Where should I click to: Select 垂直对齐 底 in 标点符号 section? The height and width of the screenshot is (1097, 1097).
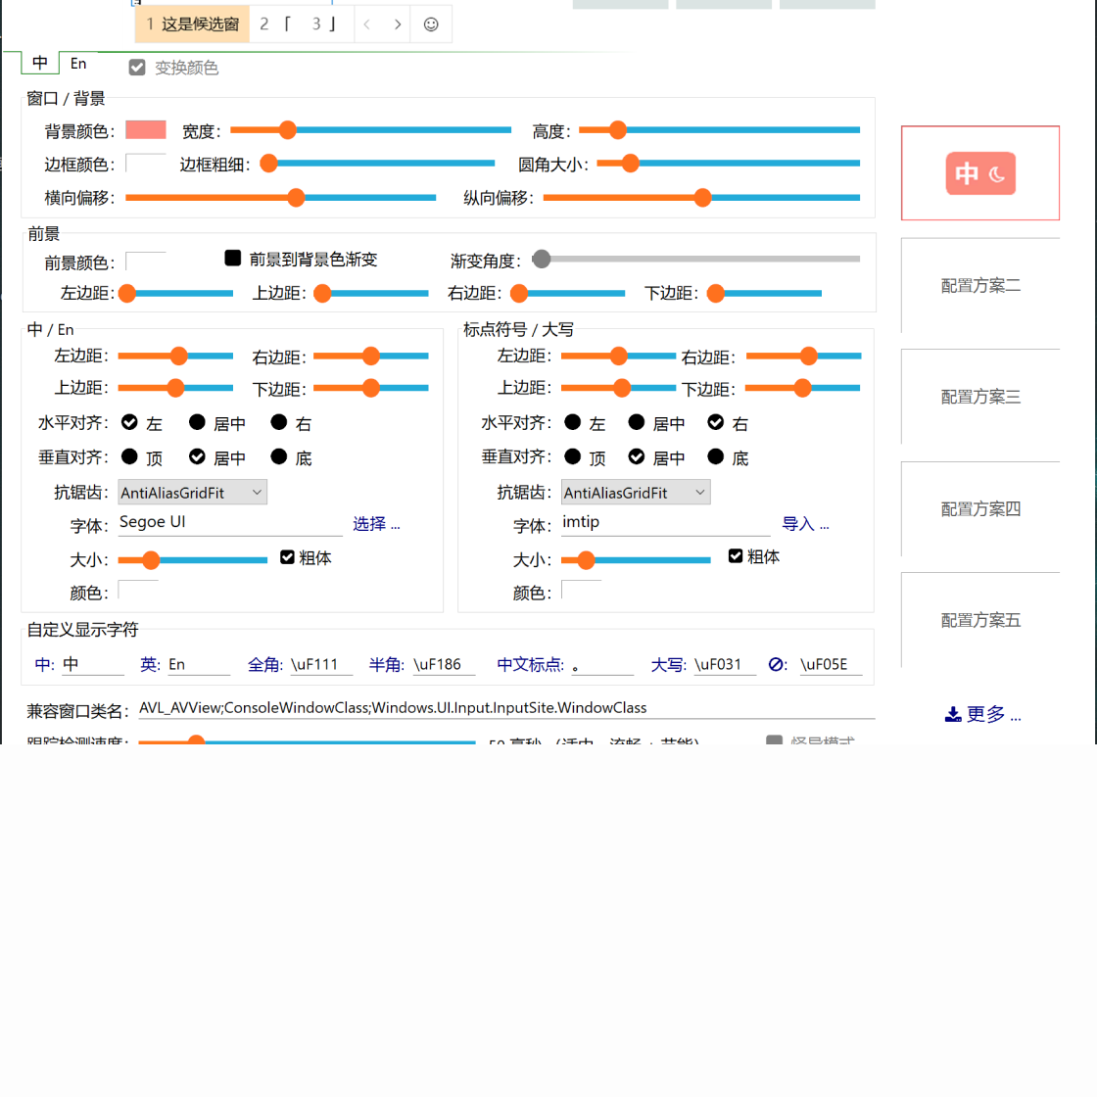click(x=716, y=456)
